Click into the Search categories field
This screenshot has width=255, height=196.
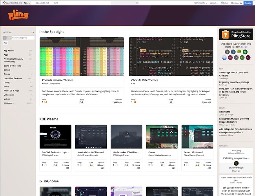[23, 38]
